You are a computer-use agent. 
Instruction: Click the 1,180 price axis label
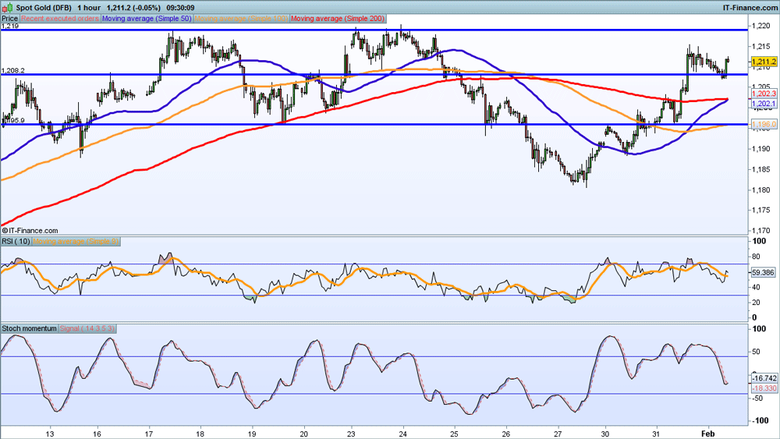(x=763, y=190)
